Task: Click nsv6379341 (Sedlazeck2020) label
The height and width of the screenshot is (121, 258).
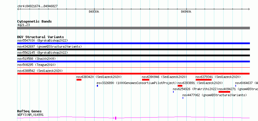Action: [x=218, y=77]
